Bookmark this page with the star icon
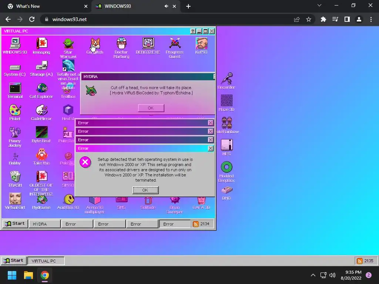379x284 pixels. (x=309, y=19)
